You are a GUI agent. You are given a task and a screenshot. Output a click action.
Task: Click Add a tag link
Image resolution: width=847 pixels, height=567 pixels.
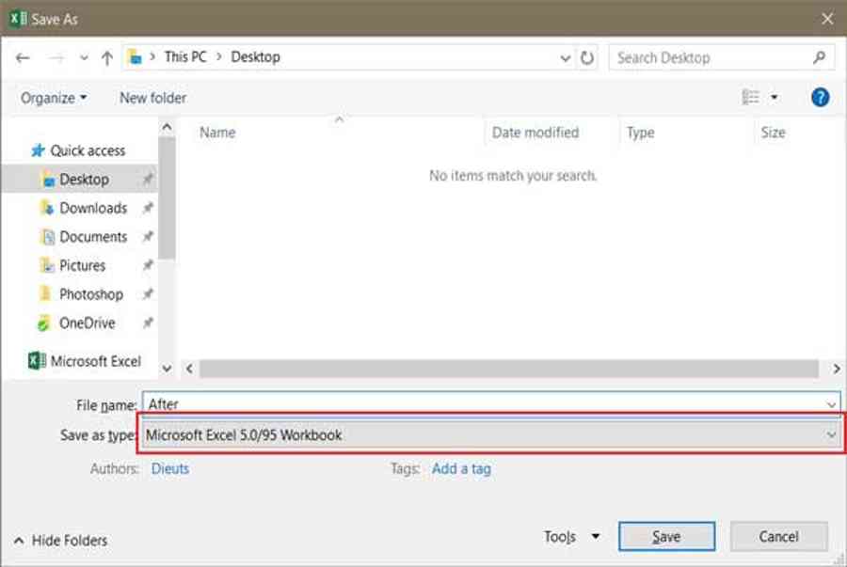click(461, 469)
